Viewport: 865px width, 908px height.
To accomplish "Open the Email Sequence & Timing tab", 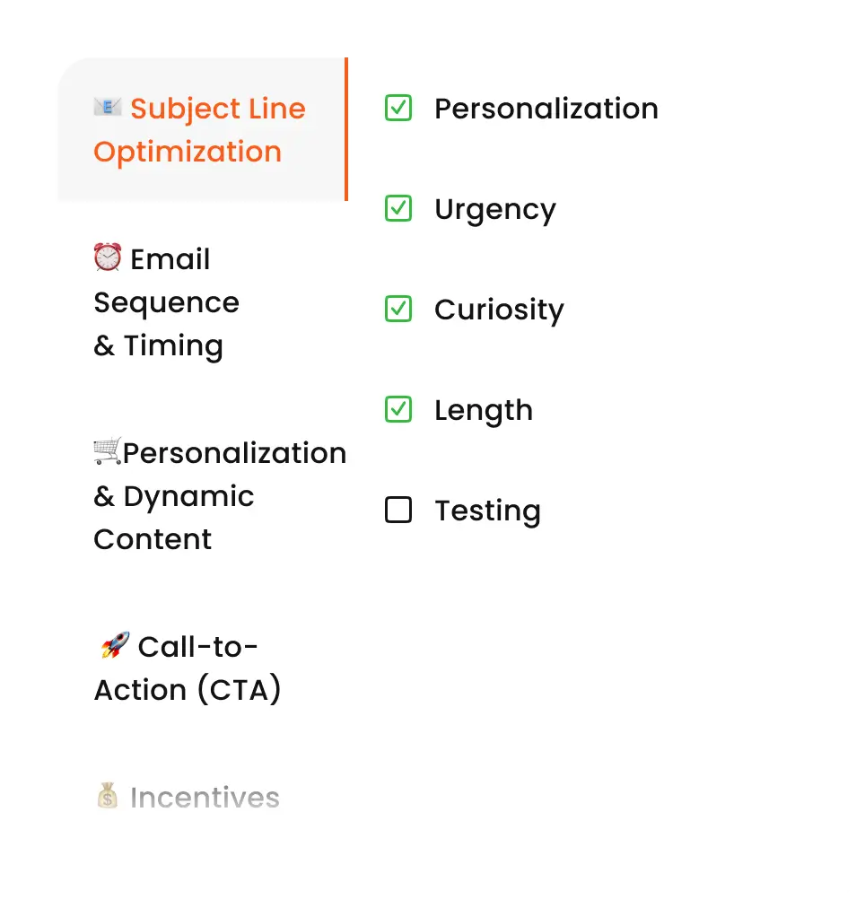I will point(167,302).
